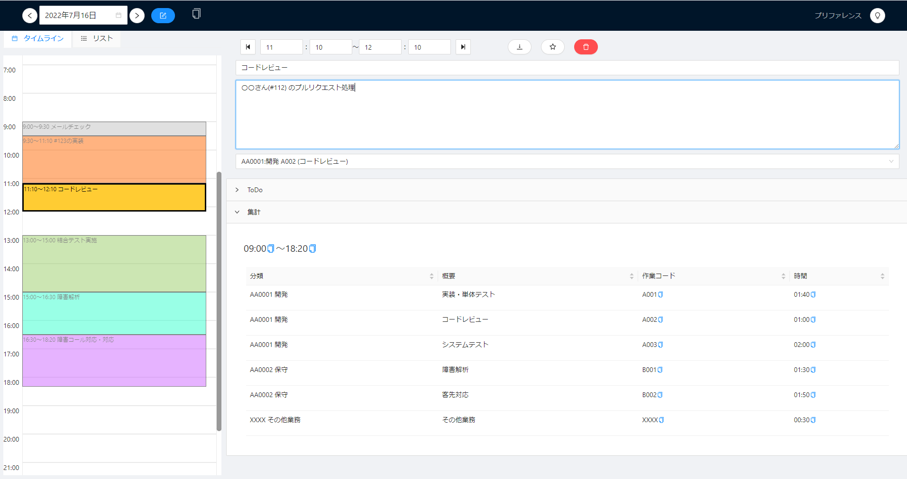Image resolution: width=907 pixels, height=479 pixels.
Task: Open the calendar date picker icon
Action: (119, 15)
